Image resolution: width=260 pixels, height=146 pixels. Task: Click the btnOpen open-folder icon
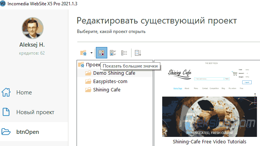pyautogui.click(x=6, y=132)
